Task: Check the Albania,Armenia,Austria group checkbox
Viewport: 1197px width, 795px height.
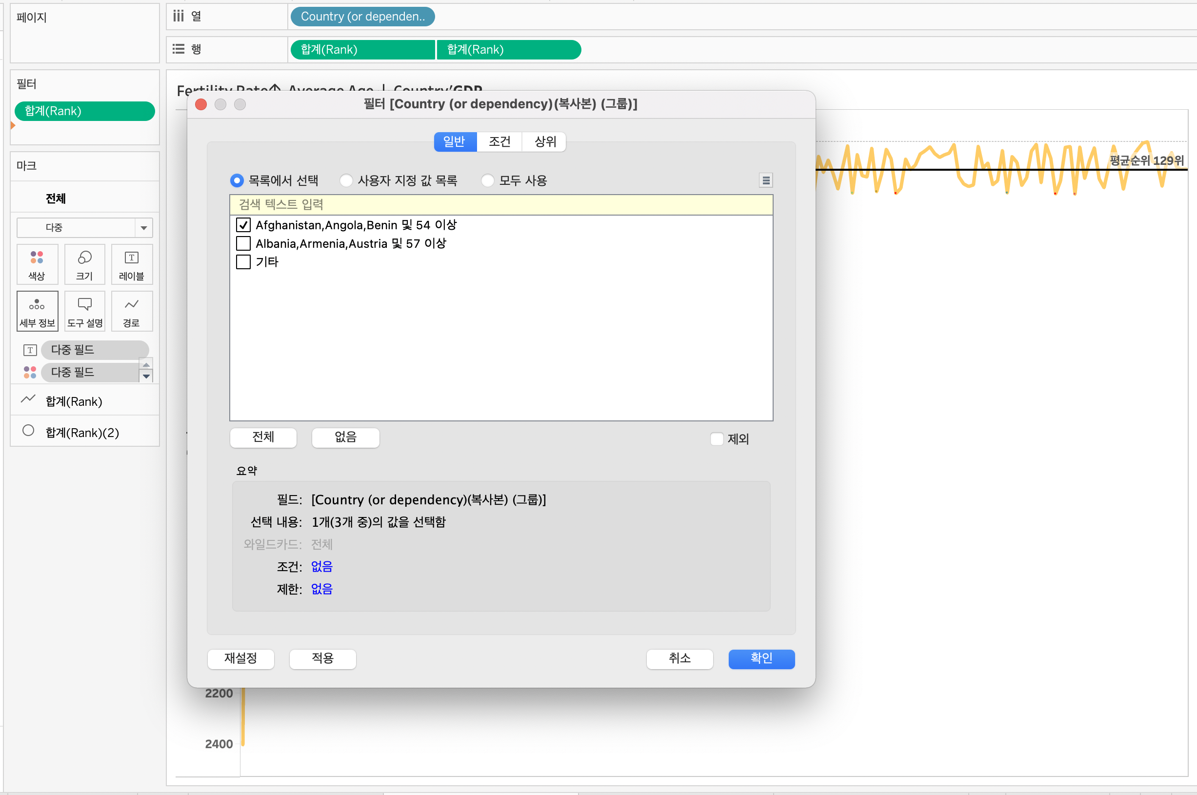Action: click(x=243, y=243)
